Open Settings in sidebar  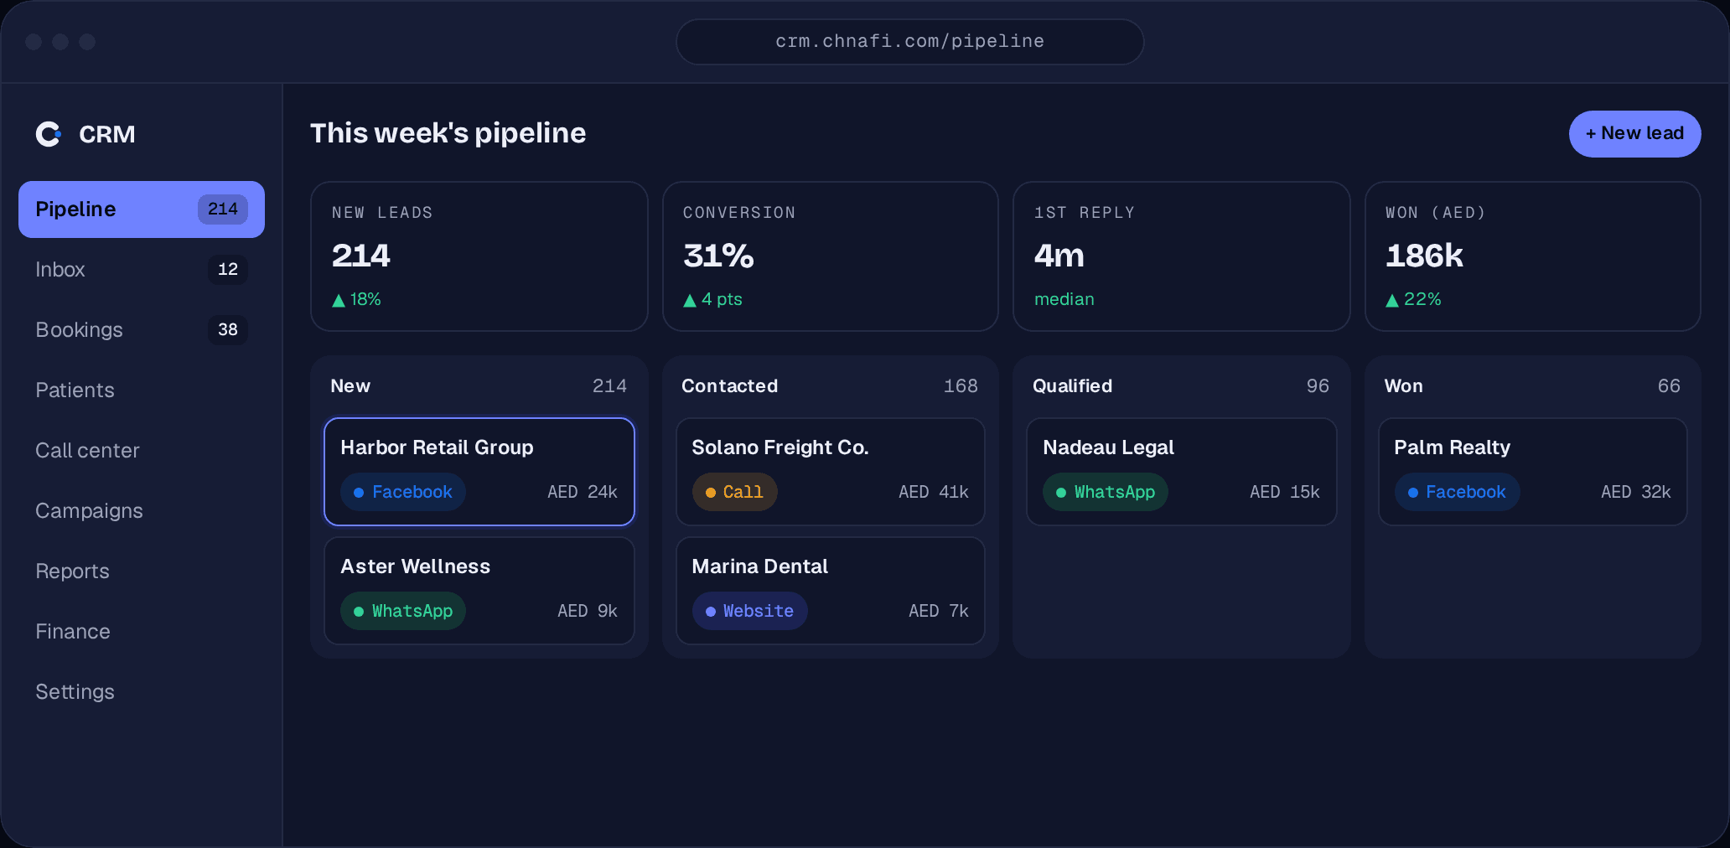tap(142, 692)
